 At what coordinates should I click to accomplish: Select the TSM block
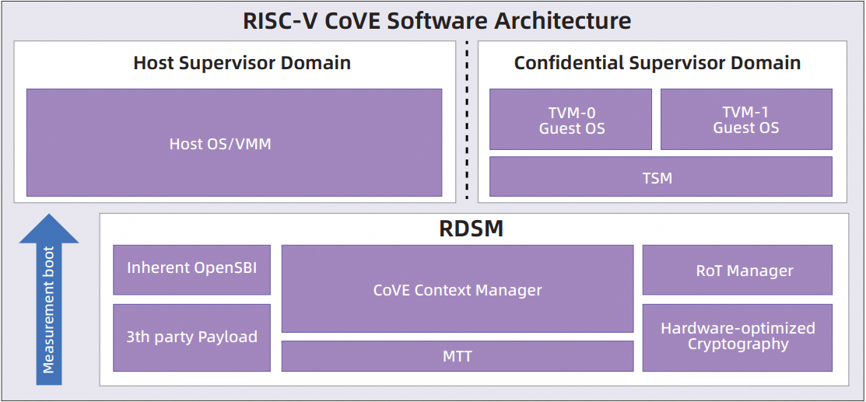[661, 177]
